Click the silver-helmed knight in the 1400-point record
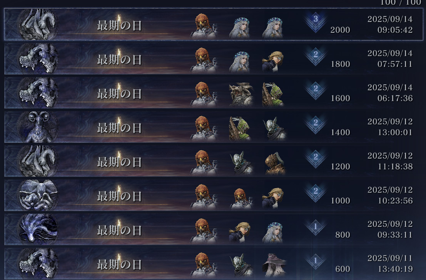 tap(274, 128)
